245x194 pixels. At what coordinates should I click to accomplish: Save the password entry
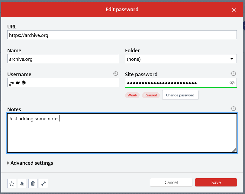click(216, 183)
